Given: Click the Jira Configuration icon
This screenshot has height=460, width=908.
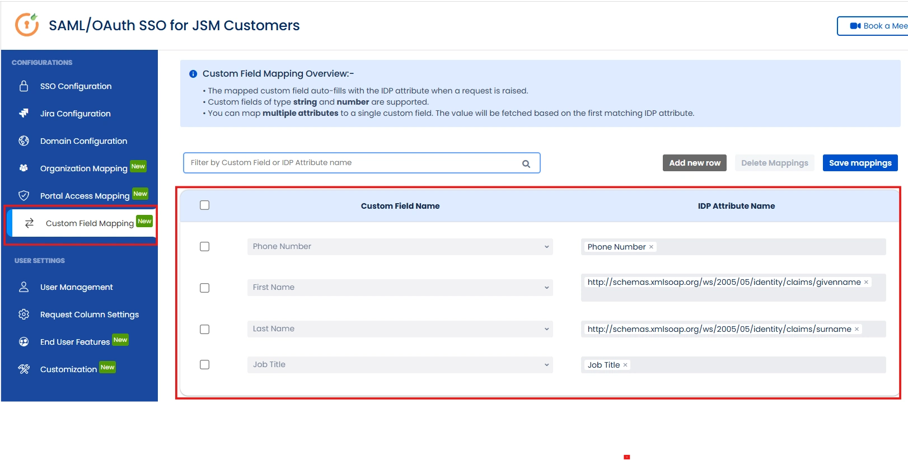Looking at the screenshot, I should click(x=24, y=114).
